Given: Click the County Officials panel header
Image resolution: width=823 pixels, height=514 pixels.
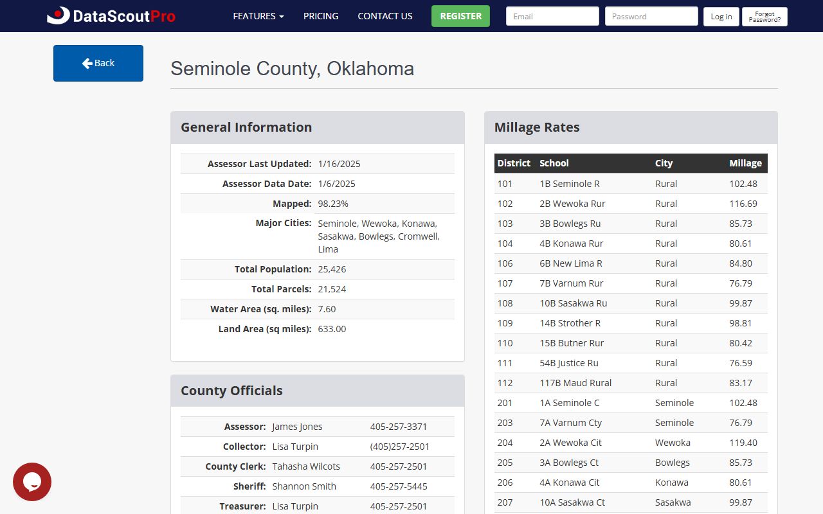Looking at the screenshot, I should pyautogui.click(x=318, y=391).
